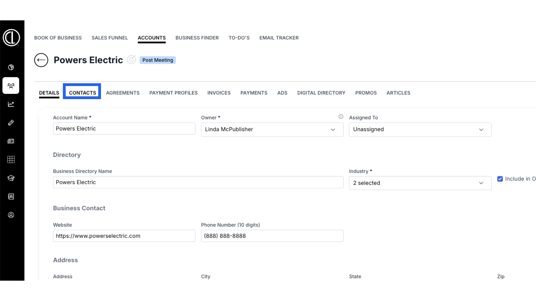Screen dimensions: 536x301
Task: Click the back arrow beside Powers Electric
Action: click(x=41, y=60)
